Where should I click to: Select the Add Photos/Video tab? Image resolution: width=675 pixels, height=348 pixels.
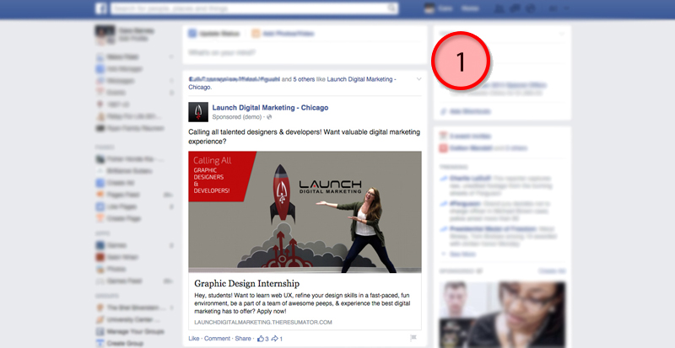click(283, 34)
